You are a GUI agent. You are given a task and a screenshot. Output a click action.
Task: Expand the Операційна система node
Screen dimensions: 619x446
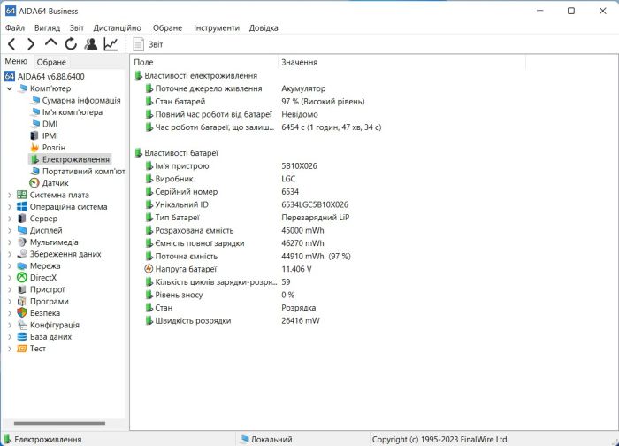click(10, 207)
